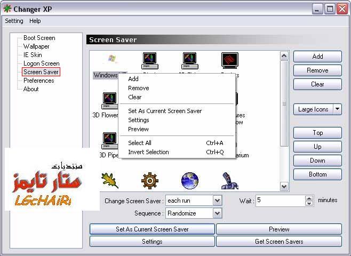Click the Wait minutes input field
This screenshot has width=351, height=256.
(x=281, y=201)
